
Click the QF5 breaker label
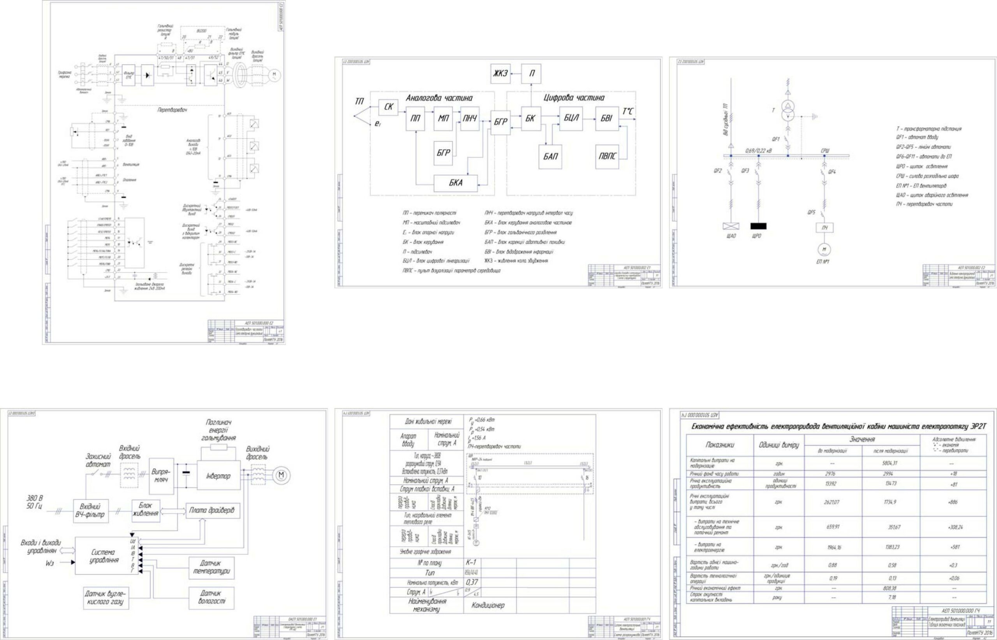click(812, 213)
